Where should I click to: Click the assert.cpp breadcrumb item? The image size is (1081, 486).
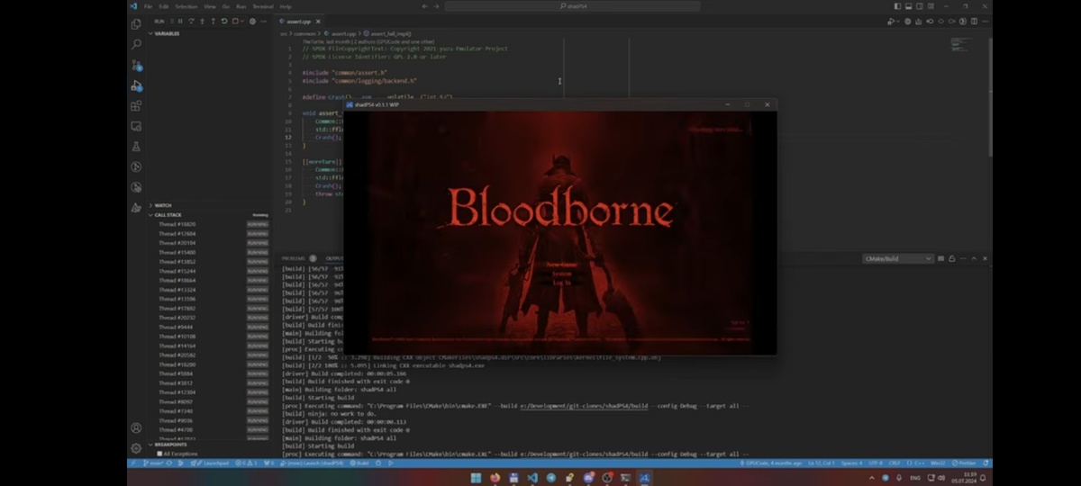[x=343, y=33]
